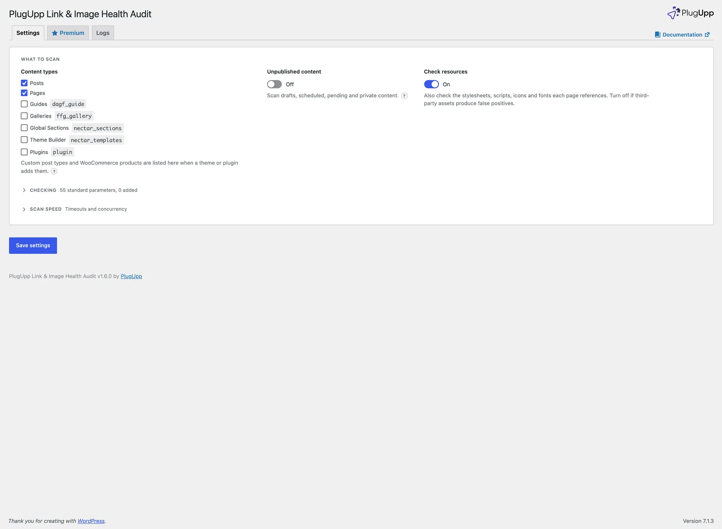The width and height of the screenshot is (722, 529).
Task: Check the Global Sections checkbox
Action: [24, 128]
